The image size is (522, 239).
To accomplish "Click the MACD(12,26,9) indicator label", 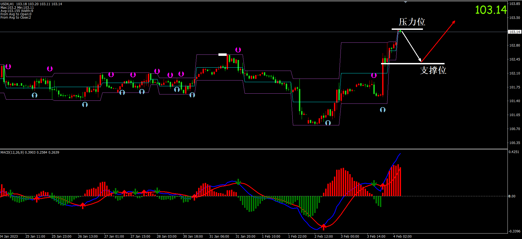I will click(12, 152).
